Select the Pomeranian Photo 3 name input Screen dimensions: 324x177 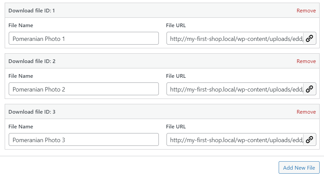pos(84,139)
